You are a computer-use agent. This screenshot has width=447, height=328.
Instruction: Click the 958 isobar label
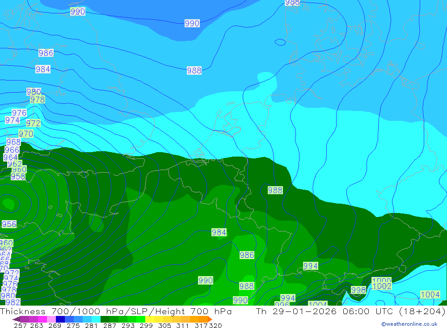point(18,176)
